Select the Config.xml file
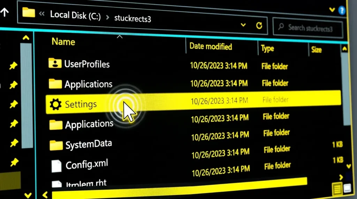Screen dimensions: 357x199 (87, 165)
